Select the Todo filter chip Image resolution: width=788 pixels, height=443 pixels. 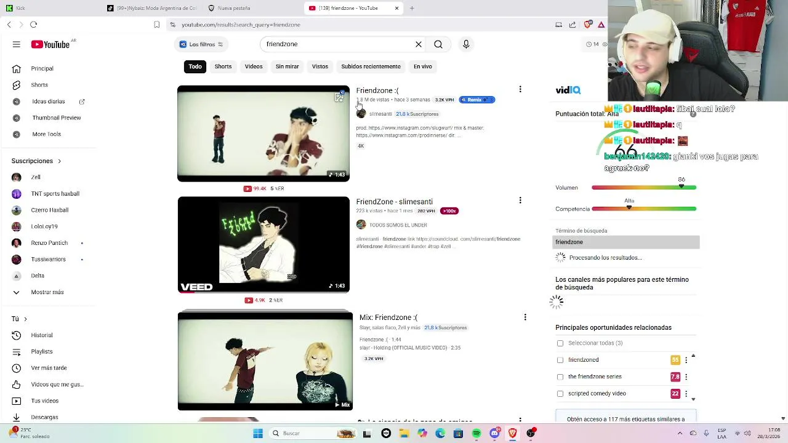tap(195, 66)
